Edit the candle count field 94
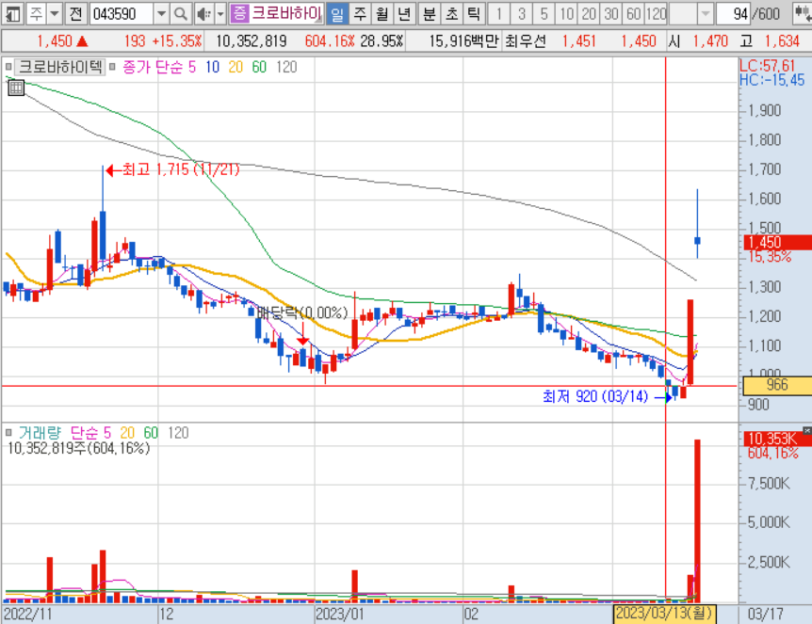 tap(733, 14)
